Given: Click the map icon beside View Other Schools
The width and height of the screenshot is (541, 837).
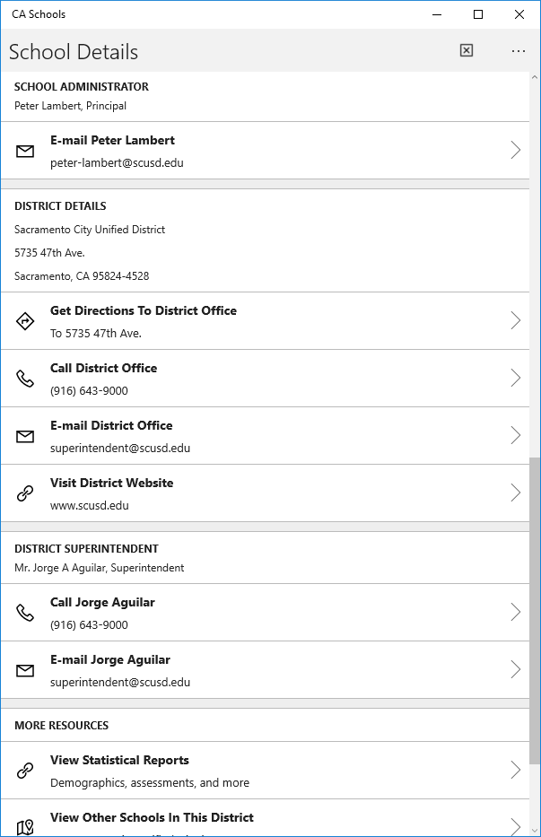Looking at the screenshot, I should tap(25, 826).
